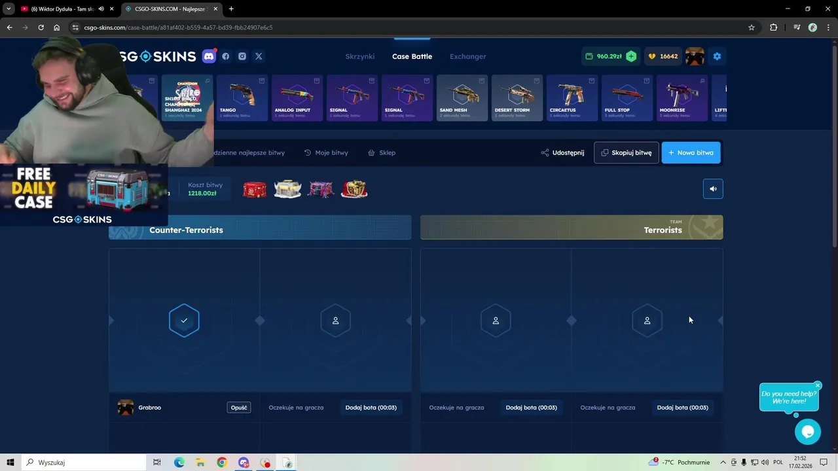Open the Instagram social icon
The width and height of the screenshot is (838, 471).
point(242,56)
